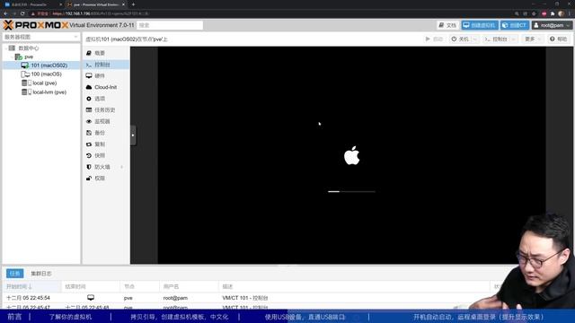Switch to the first browser tab
This screenshot has height=323, width=575.
point(32,4)
